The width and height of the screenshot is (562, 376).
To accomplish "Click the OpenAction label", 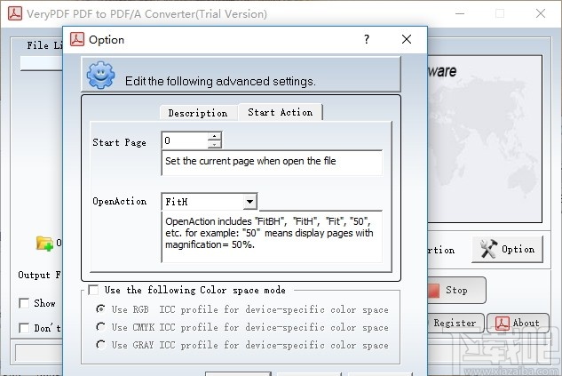I will [119, 201].
